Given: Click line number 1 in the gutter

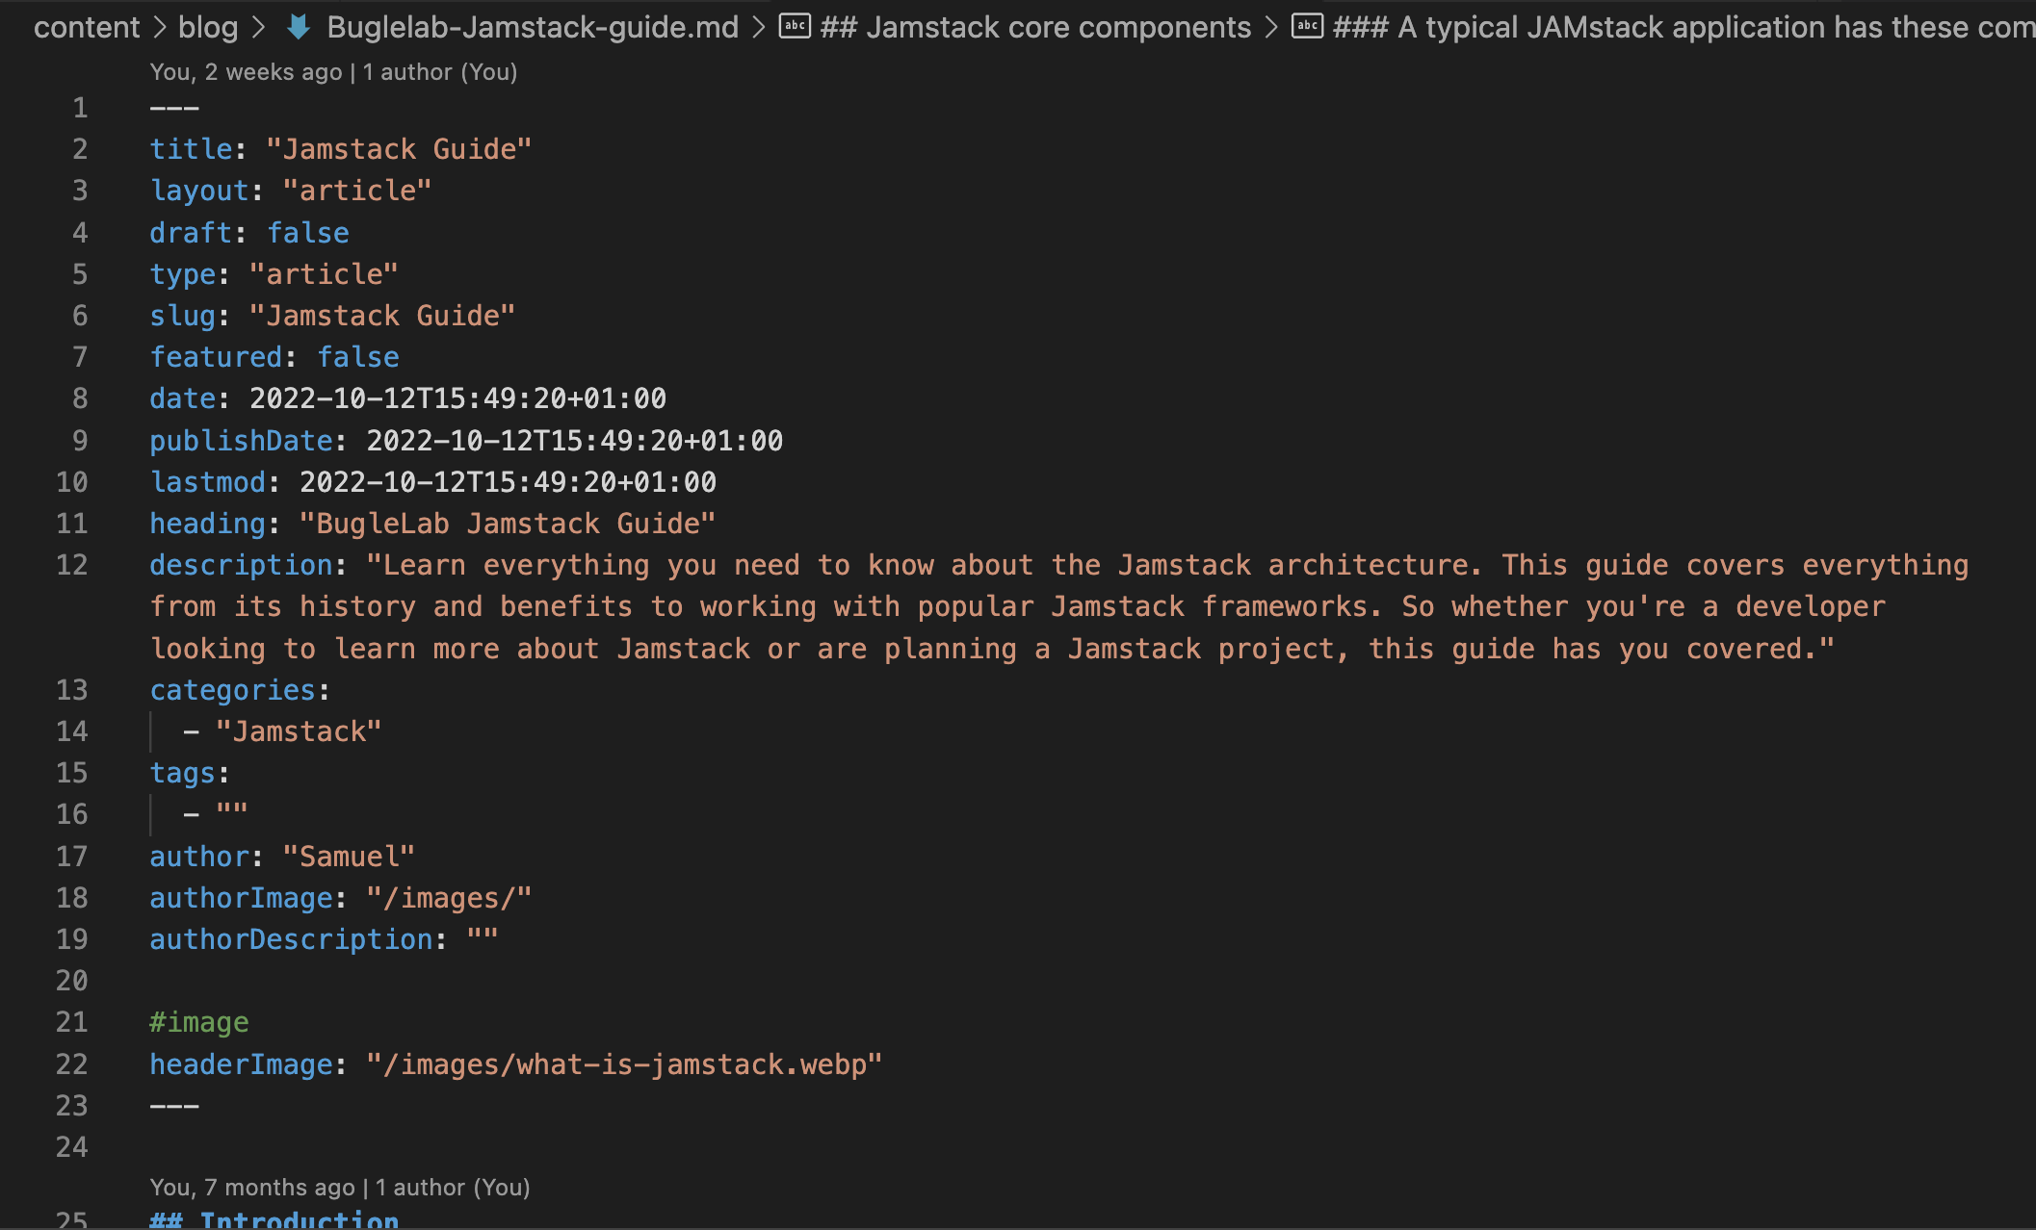Looking at the screenshot, I should 80,108.
